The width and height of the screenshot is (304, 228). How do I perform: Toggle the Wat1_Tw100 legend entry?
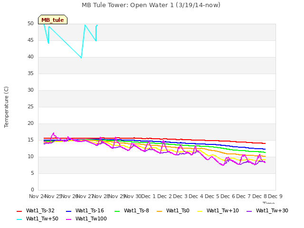[x=86, y=219]
